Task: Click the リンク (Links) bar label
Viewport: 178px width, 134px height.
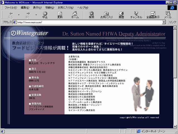Action: (x=173, y=22)
